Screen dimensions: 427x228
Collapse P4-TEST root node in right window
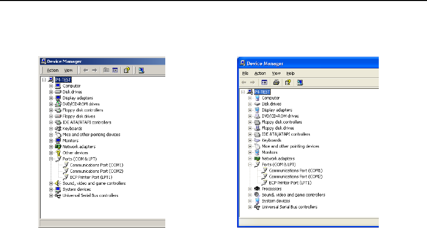tap(243, 92)
